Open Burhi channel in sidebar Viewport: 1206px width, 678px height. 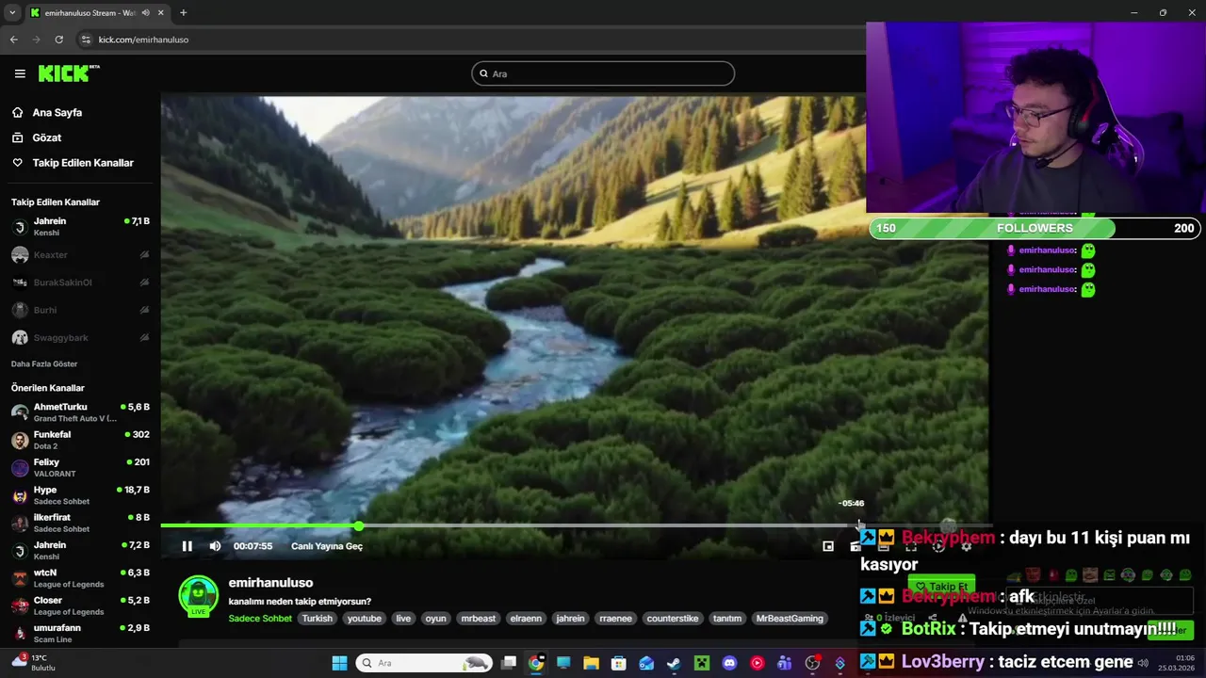pos(79,310)
